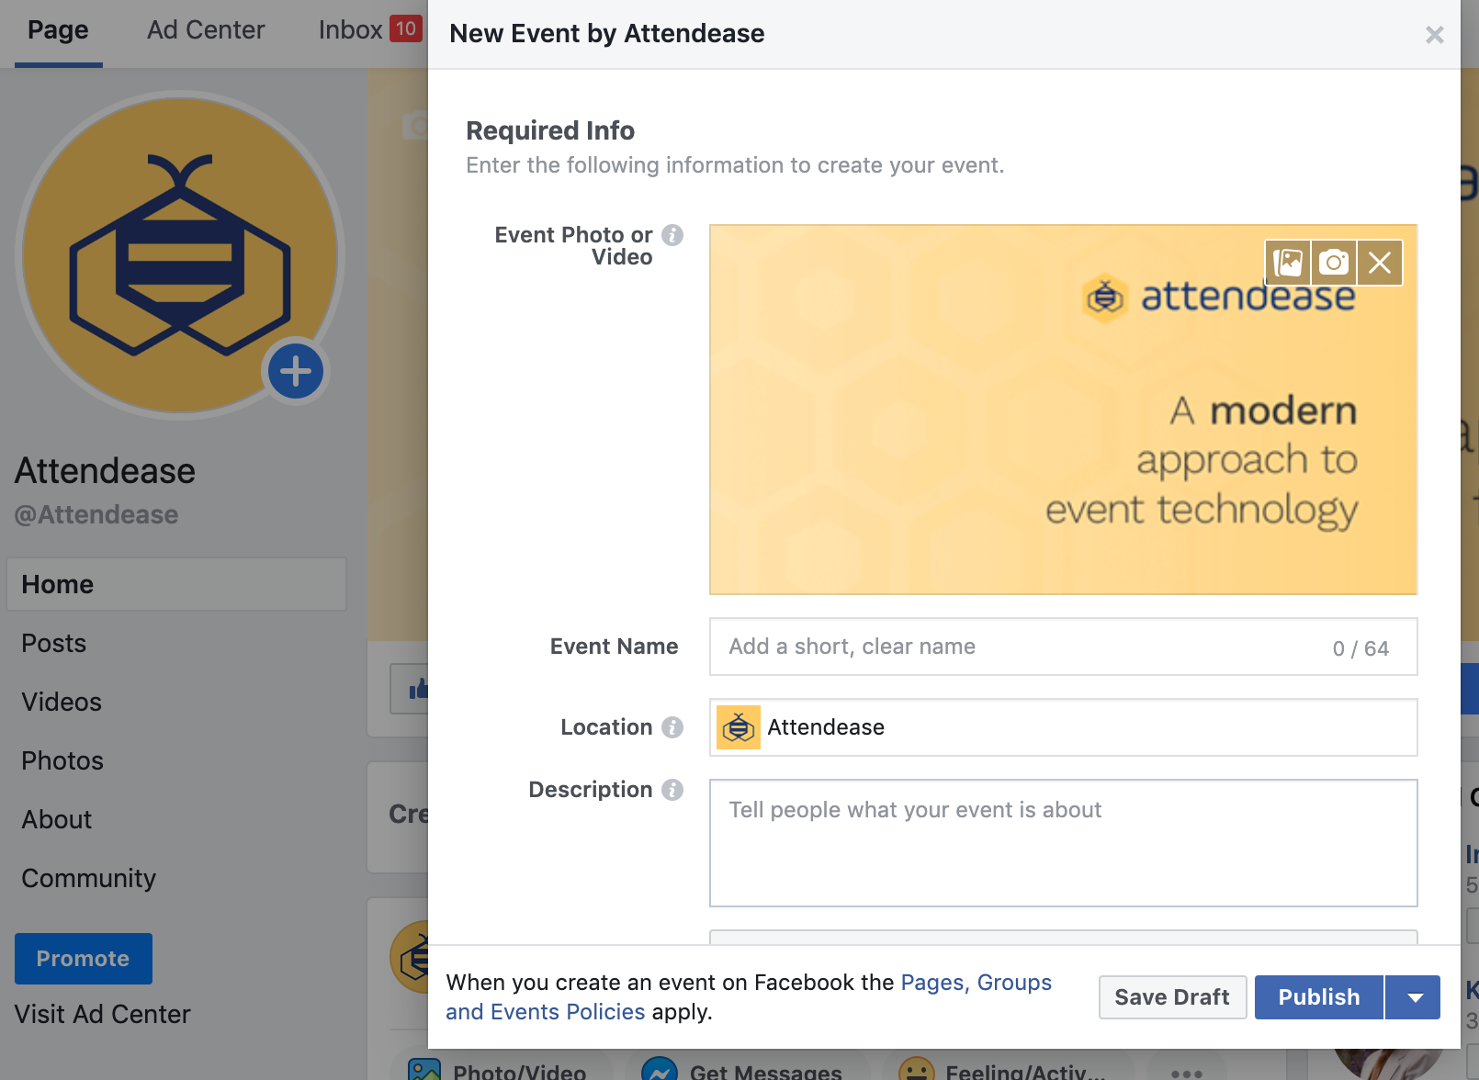Screen dimensions: 1479x1080
Task: Click info icon next to Description label
Action: [x=672, y=790]
